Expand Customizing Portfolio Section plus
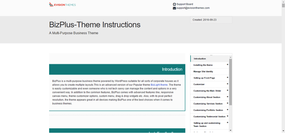 [227, 110]
